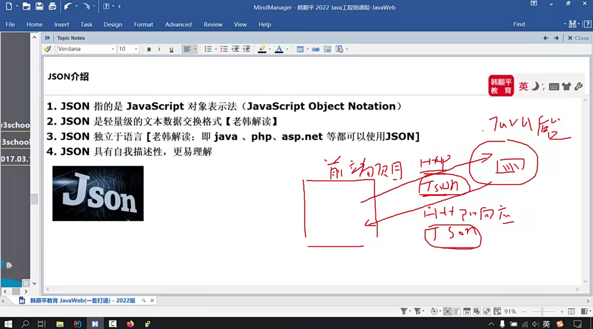Expand the highlight color dropdown arrow
The image size is (593, 329).
[270, 49]
